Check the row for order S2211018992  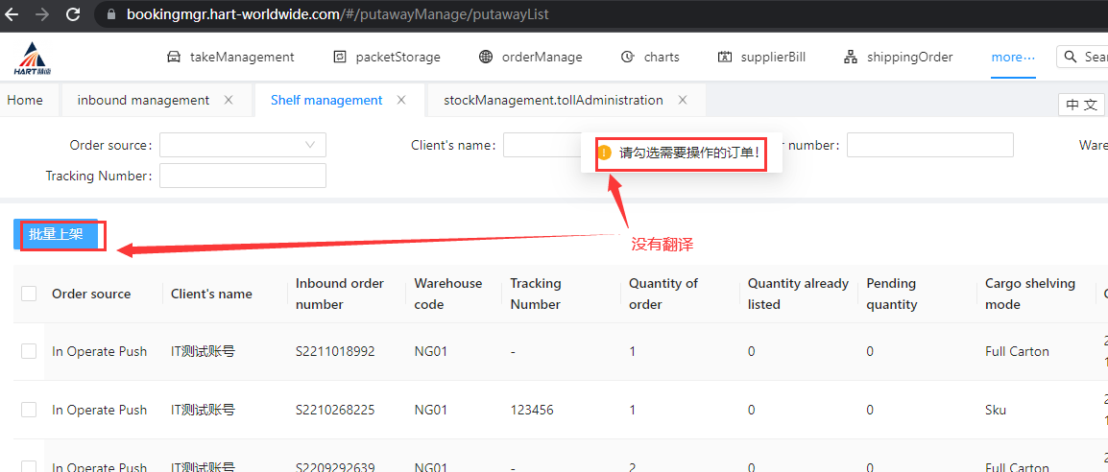click(29, 351)
